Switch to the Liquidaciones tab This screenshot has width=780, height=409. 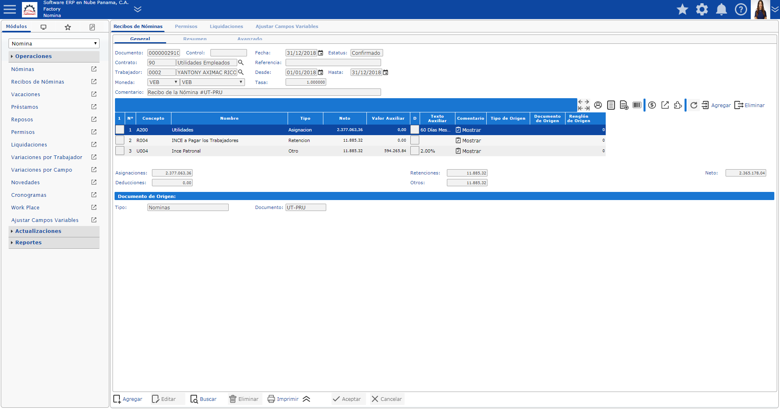click(x=226, y=26)
